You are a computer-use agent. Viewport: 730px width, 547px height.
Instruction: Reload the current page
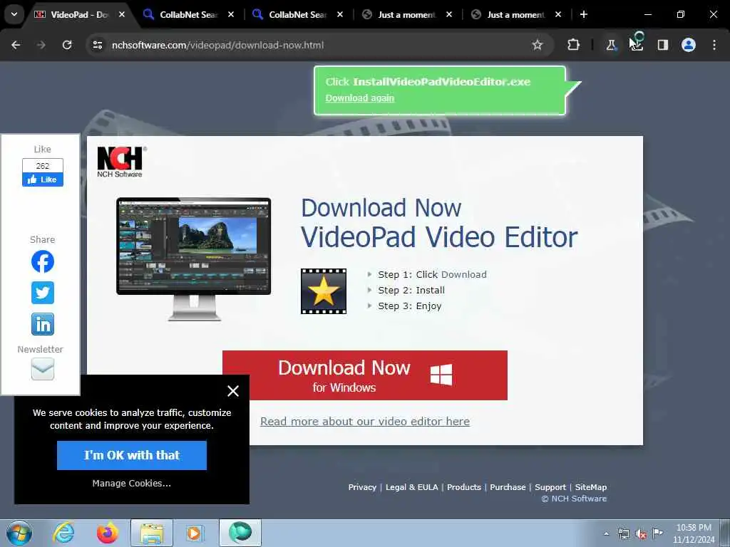(x=67, y=45)
